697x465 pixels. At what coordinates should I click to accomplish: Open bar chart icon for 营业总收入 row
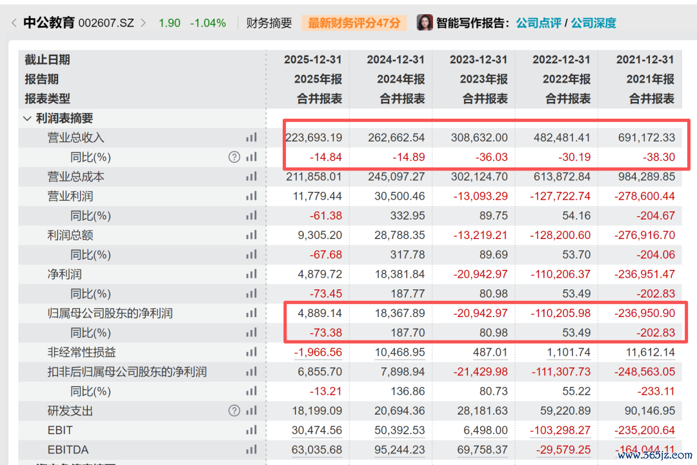coord(252,138)
